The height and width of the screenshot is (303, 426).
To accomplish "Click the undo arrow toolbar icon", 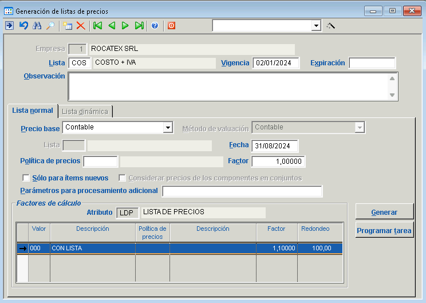I will (x=23, y=26).
